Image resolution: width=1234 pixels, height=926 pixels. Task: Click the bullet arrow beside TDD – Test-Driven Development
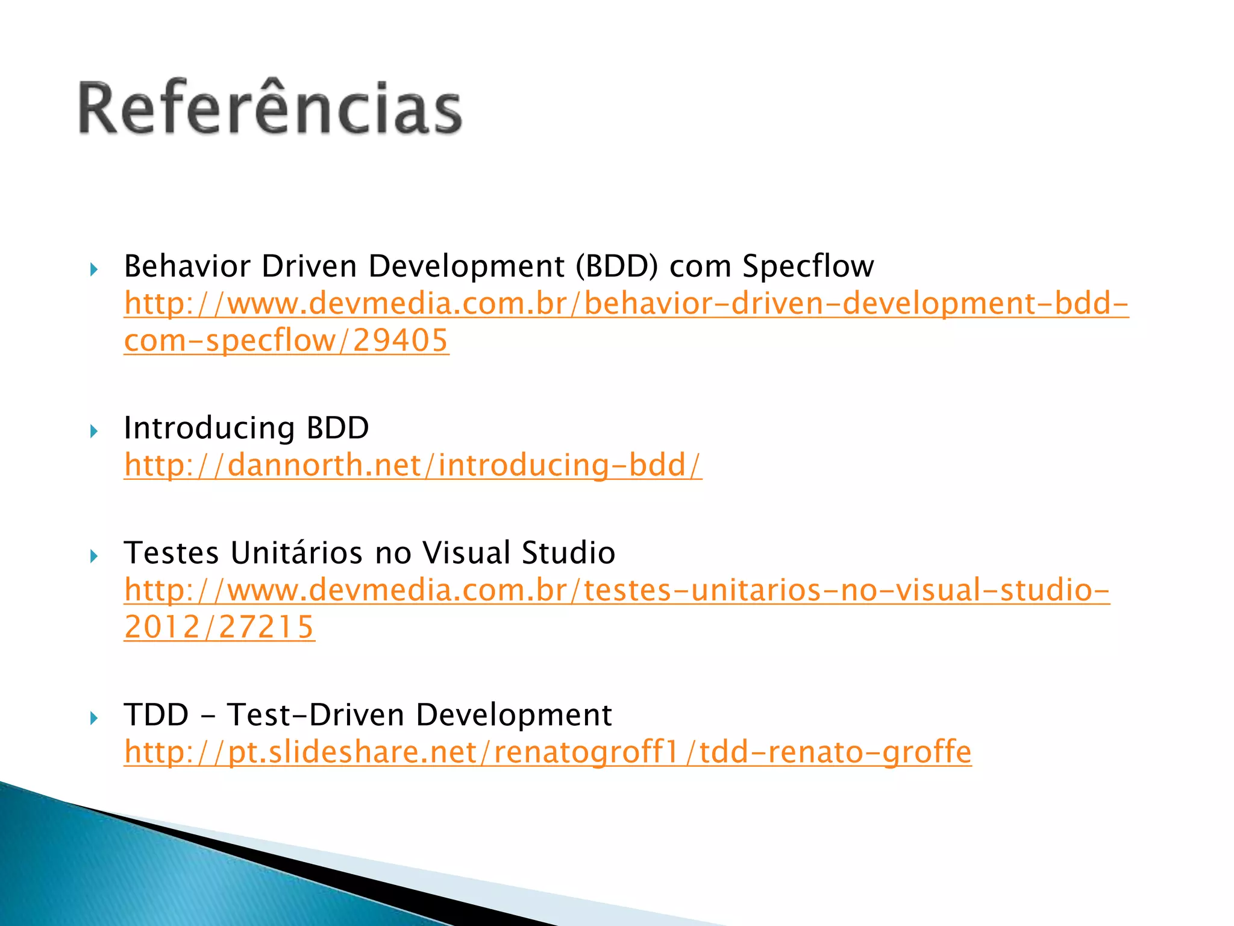pyautogui.click(x=93, y=718)
